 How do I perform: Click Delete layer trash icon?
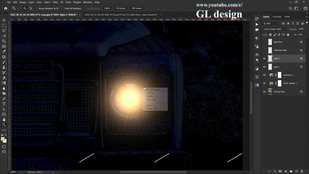pos(302,171)
